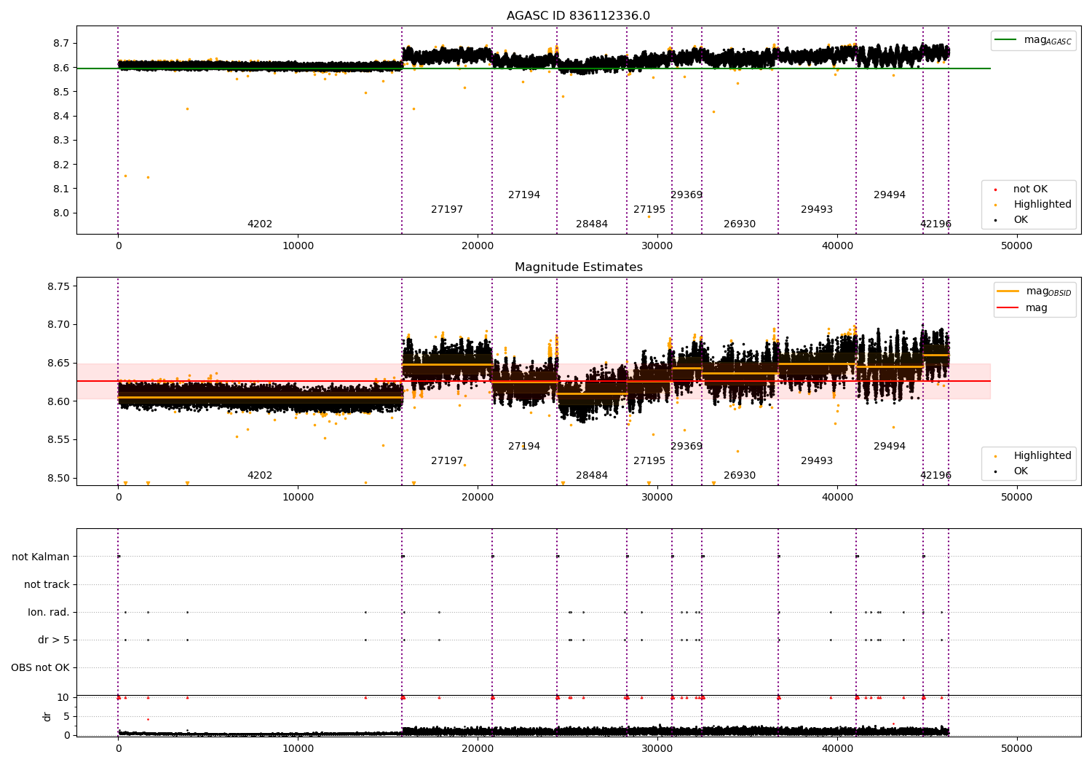
Task: Click the 'not Kalman' row label
Action: tap(41, 557)
